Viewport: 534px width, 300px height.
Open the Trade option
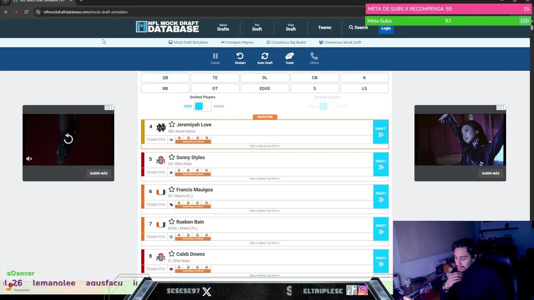click(x=290, y=58)
